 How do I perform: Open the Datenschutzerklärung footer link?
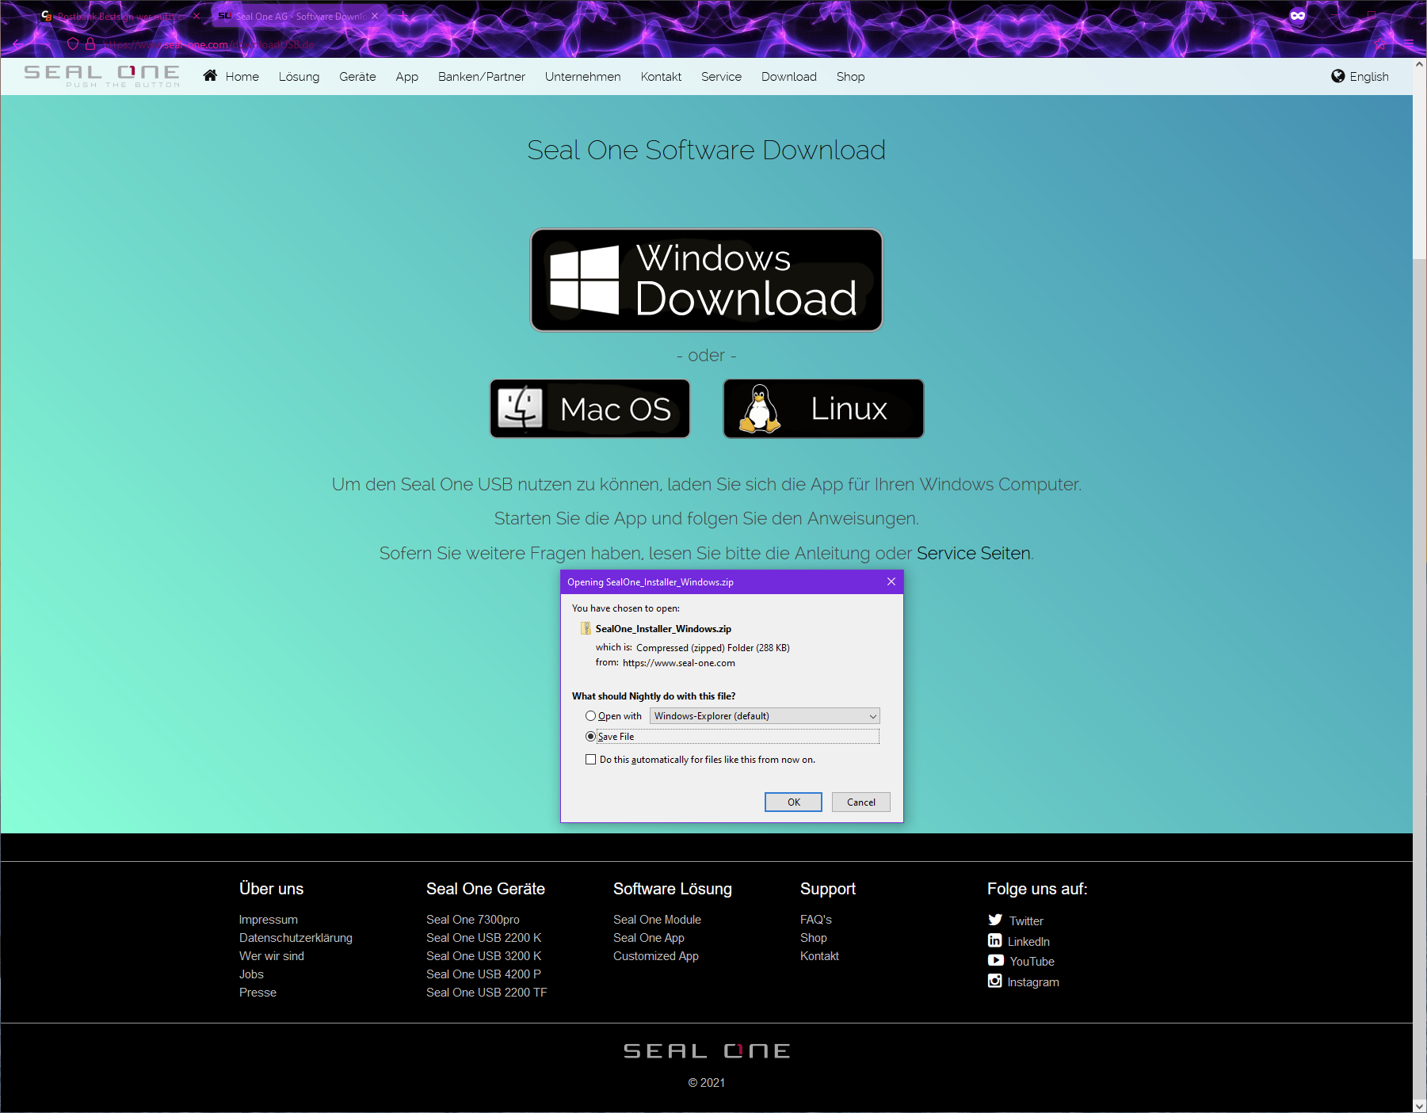click(x=296, y=938)
